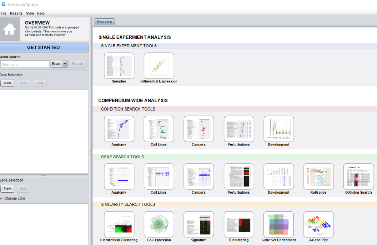Open the View menu
Viewport: 377px width, 245px height.
tap(30, 14)
